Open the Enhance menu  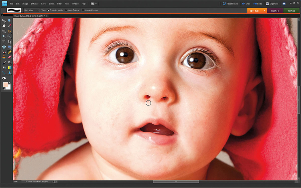click(x=35, y=4)
